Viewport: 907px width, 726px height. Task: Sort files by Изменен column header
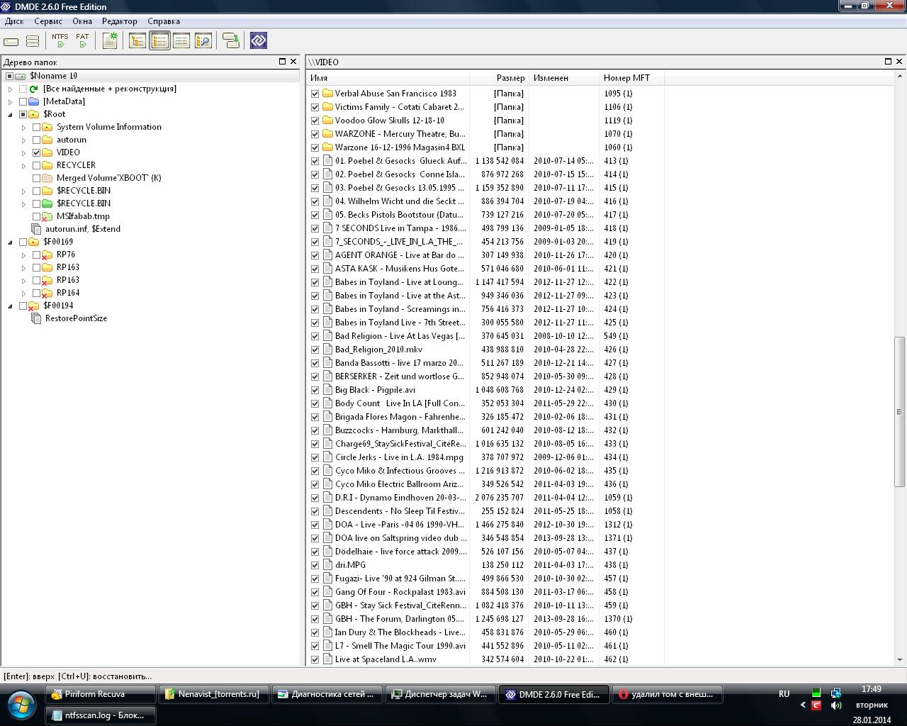click(x=565, y=78)
